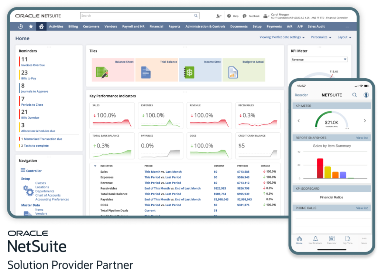View the 23 Bills to Pay reminder

(29, 76)
